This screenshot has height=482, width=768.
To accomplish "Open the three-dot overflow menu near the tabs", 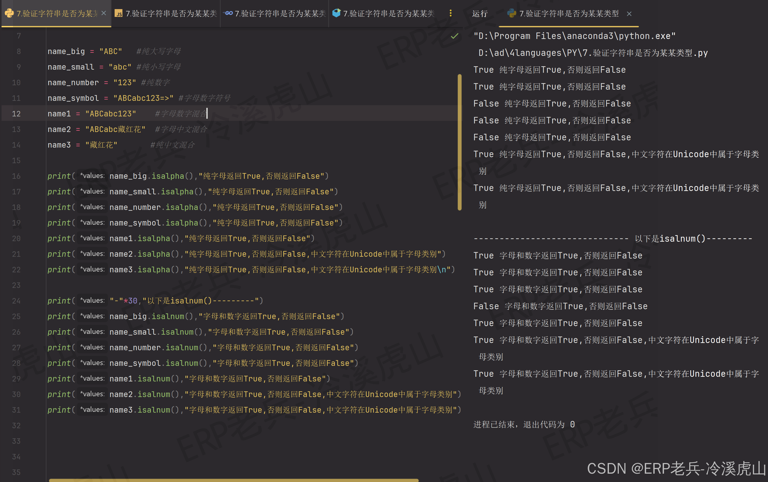I will click(x=450, y=14).
